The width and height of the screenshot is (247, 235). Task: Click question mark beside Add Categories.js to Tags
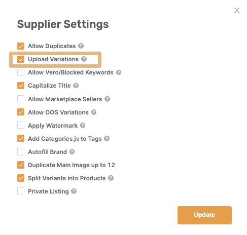click(x=107, y=138)
